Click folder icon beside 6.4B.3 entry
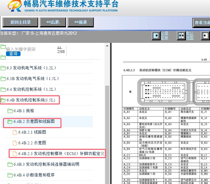The image size is (210, 184). click(10, 164)
